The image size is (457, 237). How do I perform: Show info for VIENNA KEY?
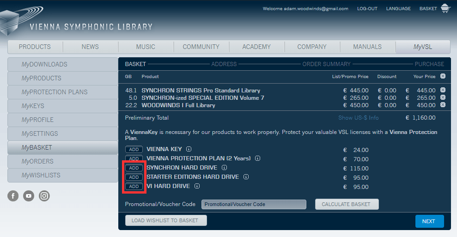[x=189, y=149]
